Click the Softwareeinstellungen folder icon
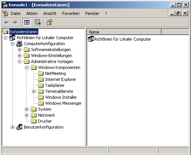This screenshot has height=155, width=191. tap(26, 50)
